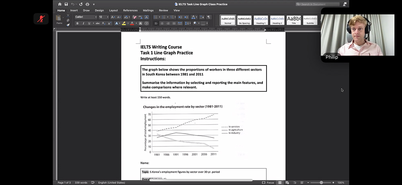
Task: Show paragraph marks with the pilcrow icon
Action: tap(209, 17)
